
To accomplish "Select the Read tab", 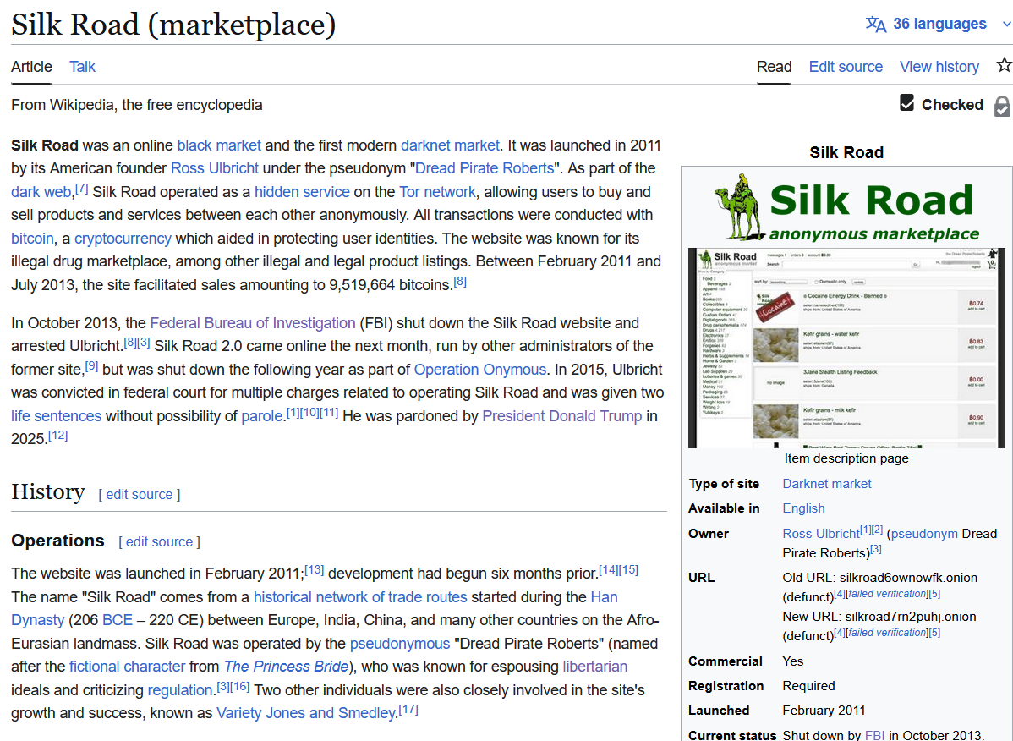I will pyautogui.click(x=774, y=67).
